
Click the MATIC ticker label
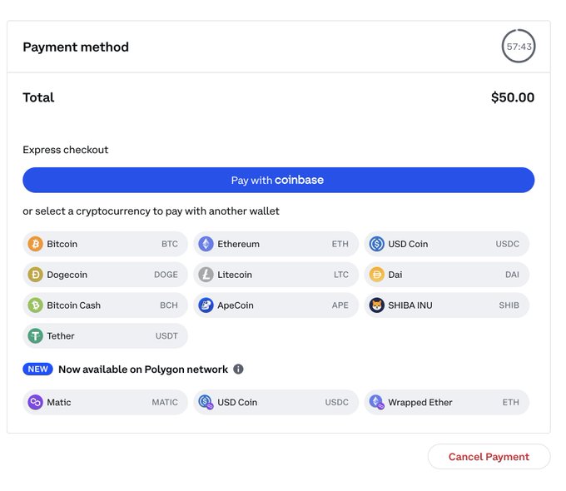tap(165, 402)
